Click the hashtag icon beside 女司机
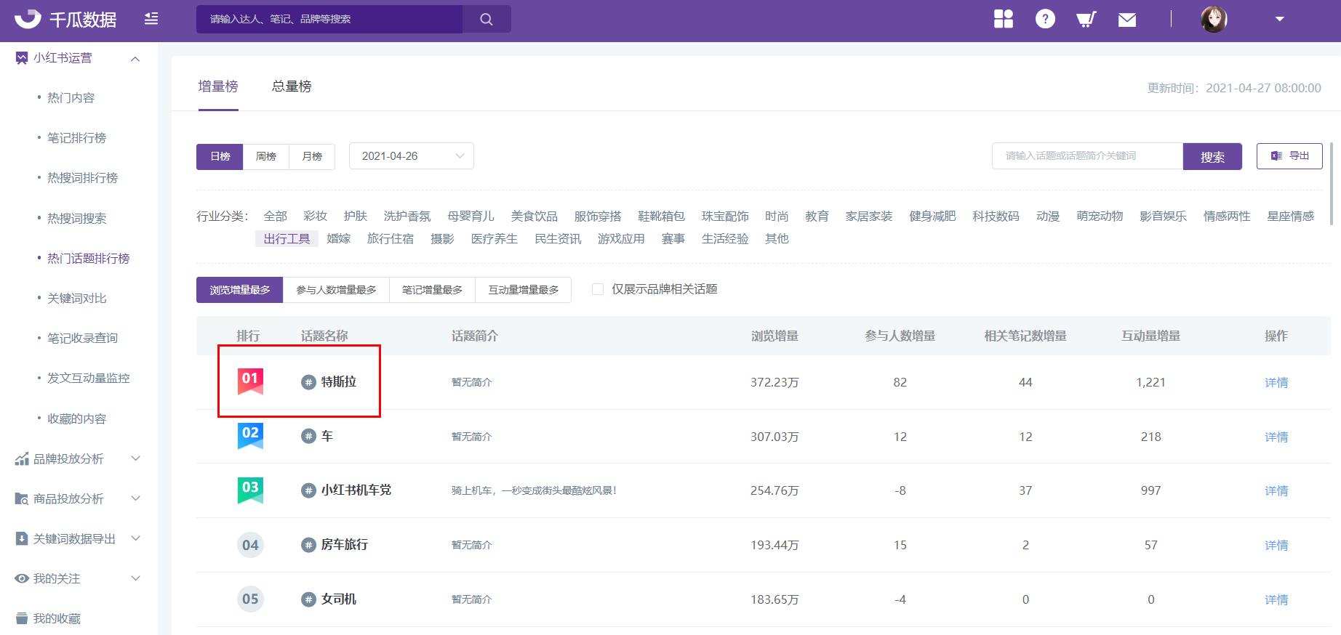This screenshot has width=1341, height=635. (308, 599)
